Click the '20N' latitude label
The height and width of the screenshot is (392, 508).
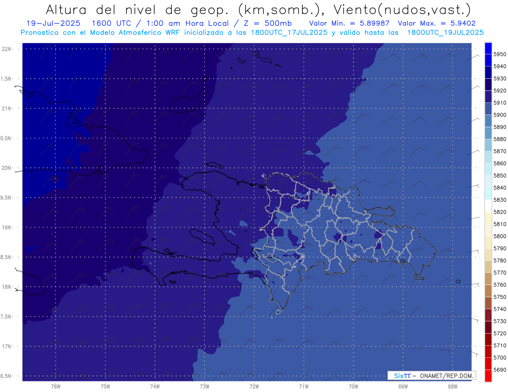[6, 168]
